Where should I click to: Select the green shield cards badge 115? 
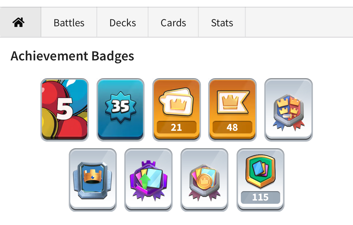[x=260, y=180]
